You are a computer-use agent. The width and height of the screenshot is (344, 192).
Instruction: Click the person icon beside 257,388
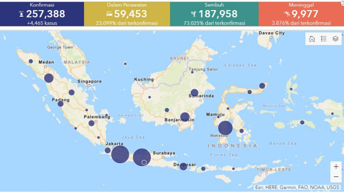tap(21, 14)
